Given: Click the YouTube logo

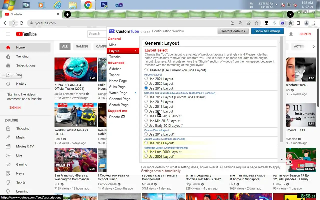Looking at the screenshot, I should pos(26,34).
